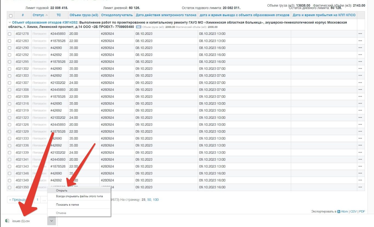Click departure time 08.10.2023 16:00 on row 4021292

(x=212, y=55)
